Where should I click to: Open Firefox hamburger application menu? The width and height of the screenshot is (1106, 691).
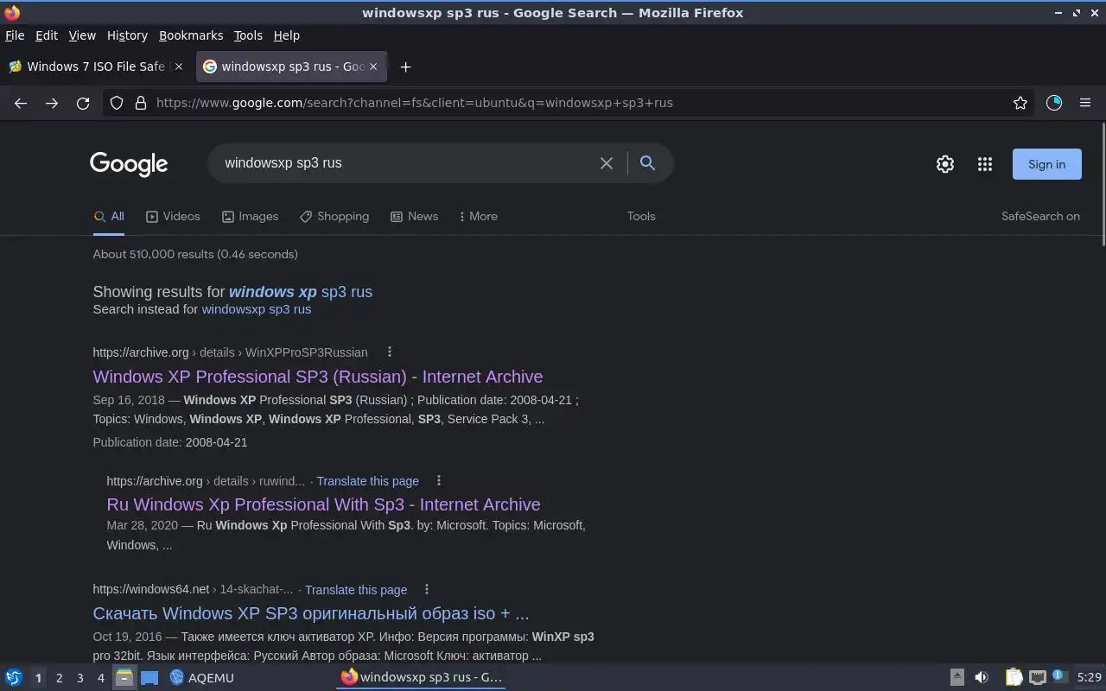click(x=1085, y=103)
